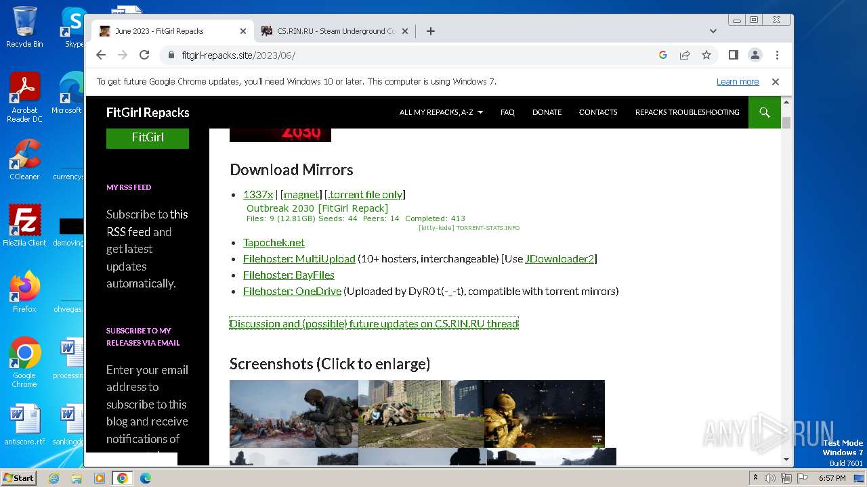
Task: Open media player from the taskbar
Action: 100,478
